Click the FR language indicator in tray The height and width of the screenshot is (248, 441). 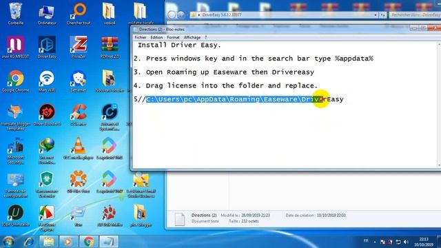[366, 241]
